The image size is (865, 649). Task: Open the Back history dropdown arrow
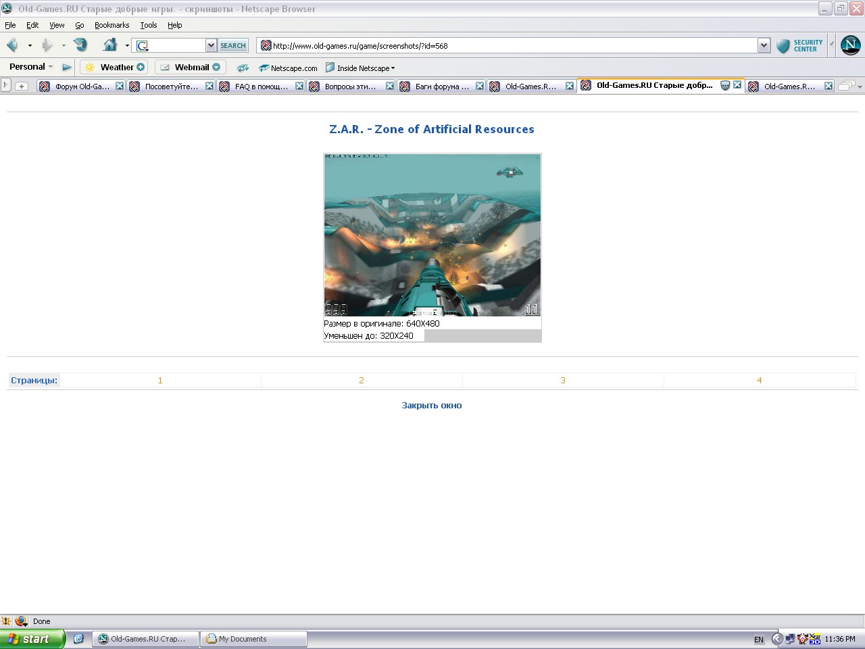[30, 46]
